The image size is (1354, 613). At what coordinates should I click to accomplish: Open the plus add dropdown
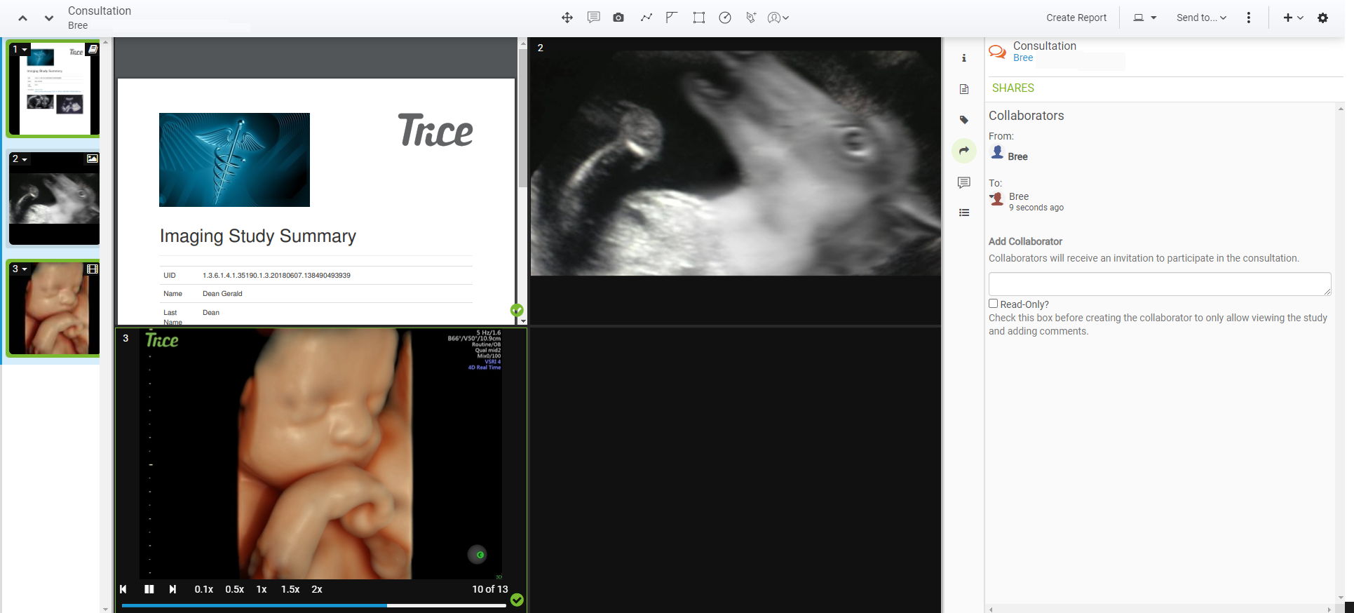pos(1293,18)
